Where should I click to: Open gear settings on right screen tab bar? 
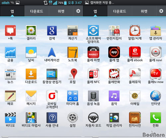click(161, 11)
